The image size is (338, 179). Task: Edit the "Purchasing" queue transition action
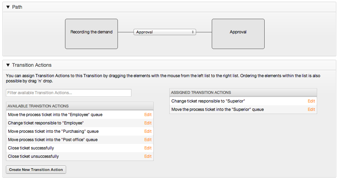coord(148,131)
